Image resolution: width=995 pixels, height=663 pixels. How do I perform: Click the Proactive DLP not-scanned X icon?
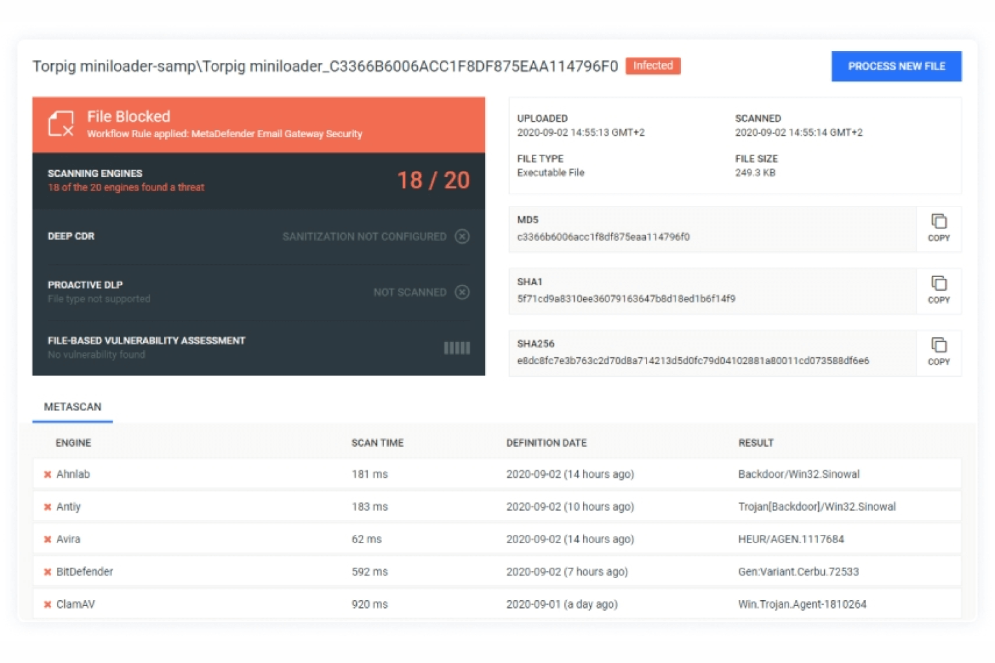coord(462,292)
